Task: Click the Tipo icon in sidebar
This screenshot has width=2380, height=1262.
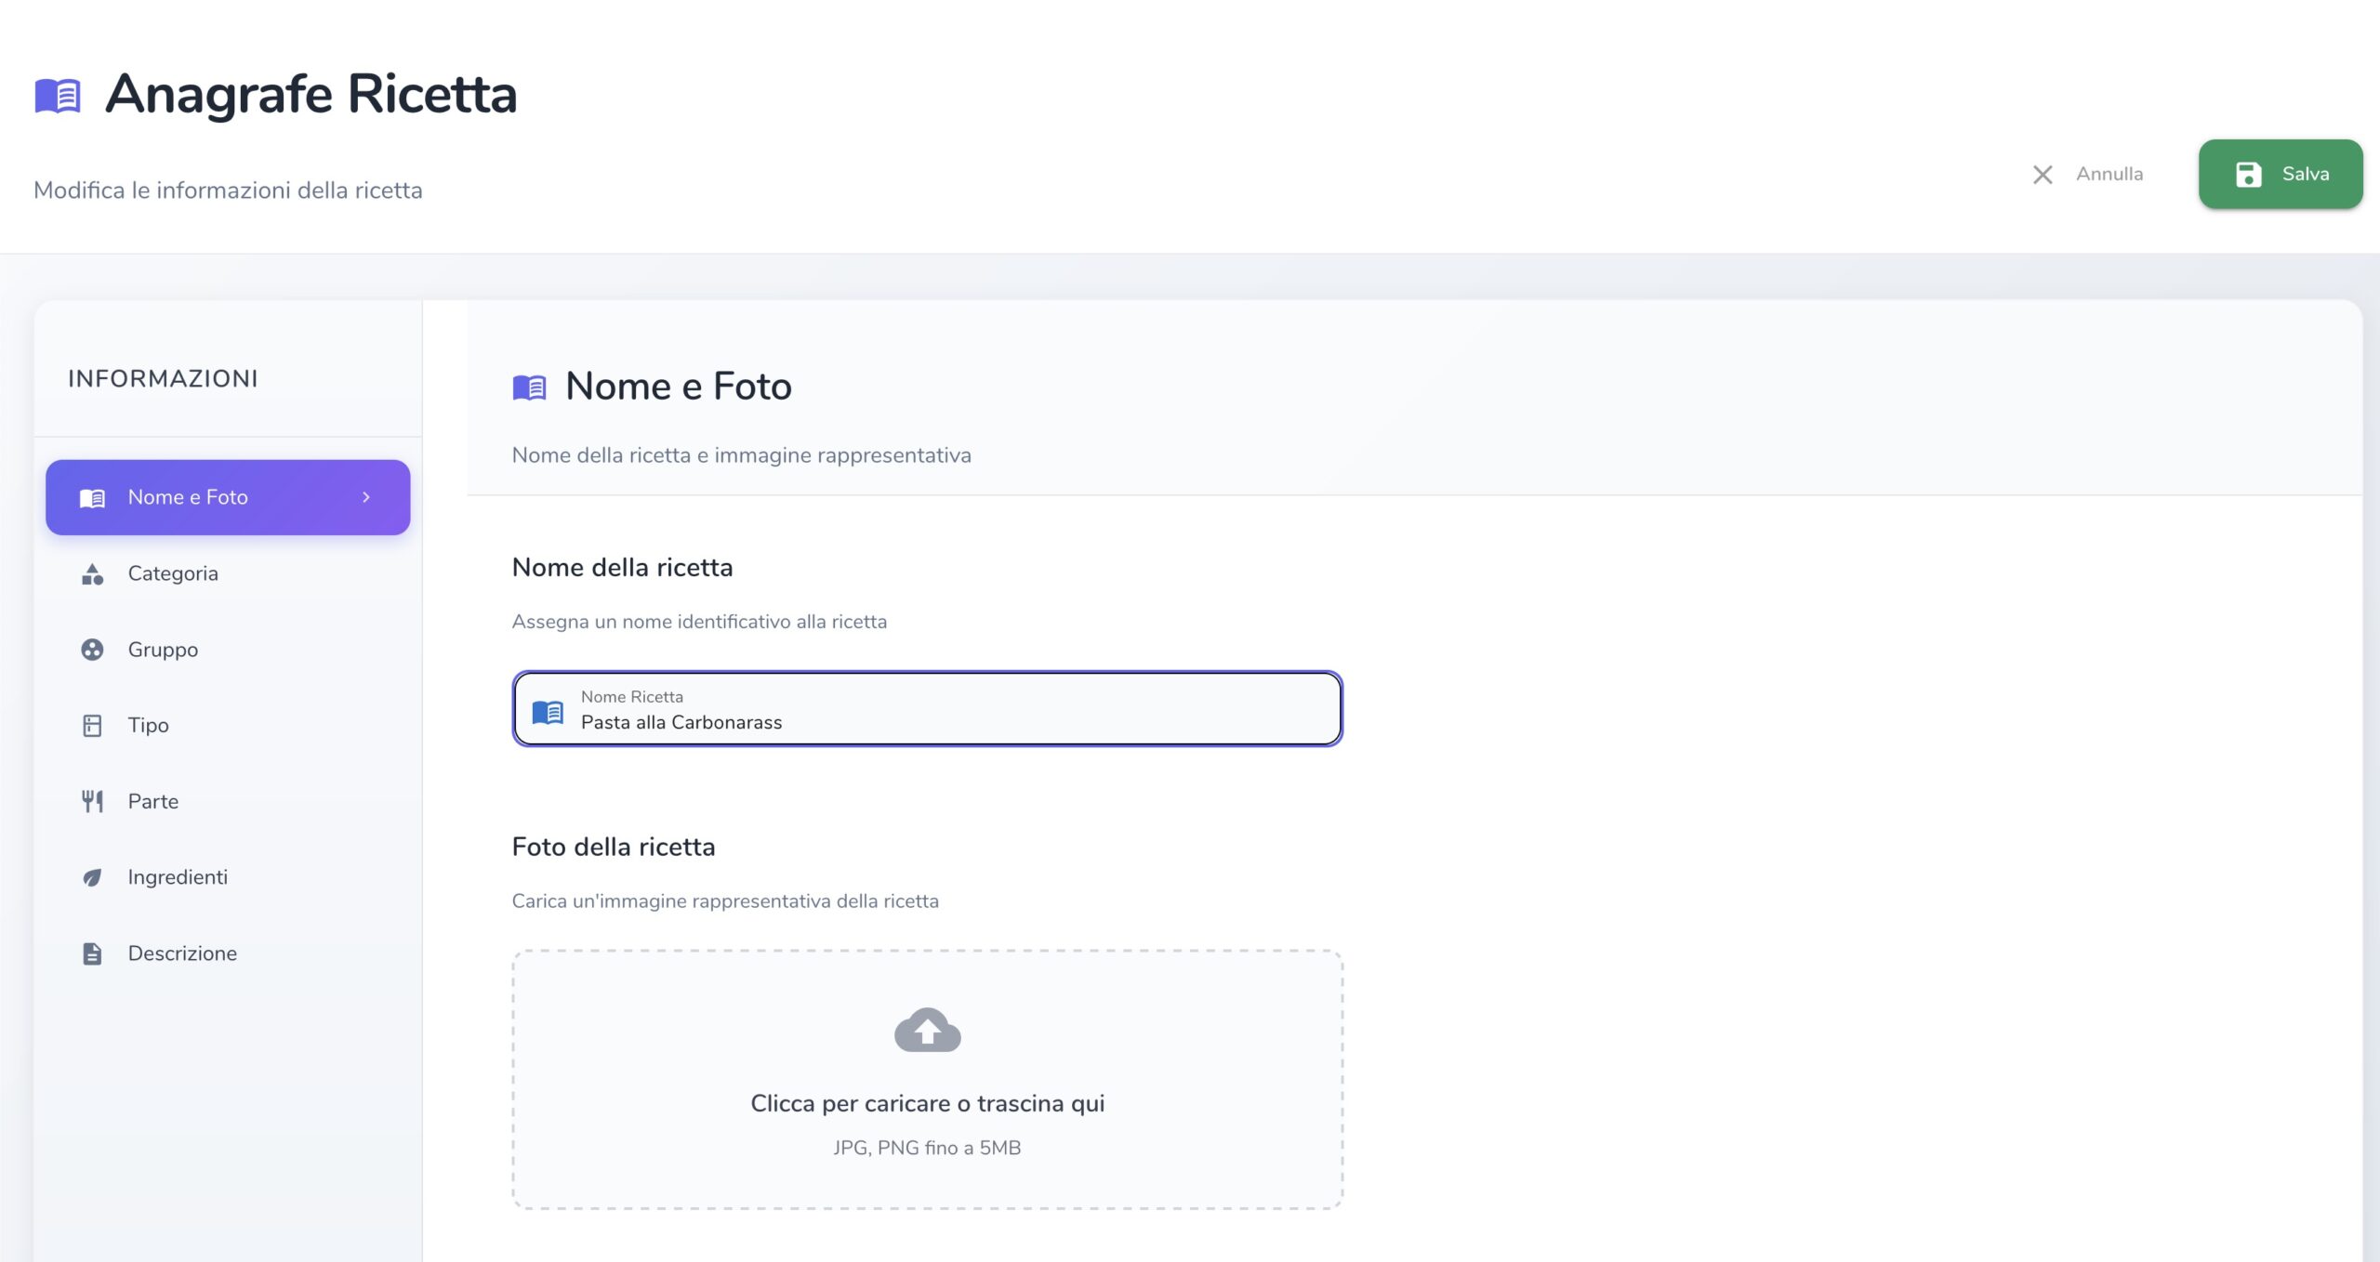Action: click(92, 726)
